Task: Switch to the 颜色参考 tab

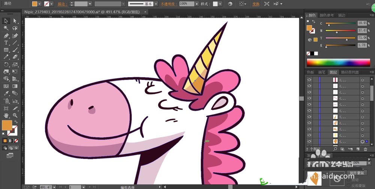Action: pyautogui.click(x=327, y=15)
